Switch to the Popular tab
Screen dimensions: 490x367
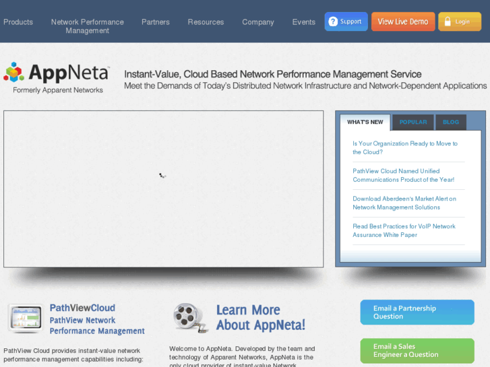(413, 122)
